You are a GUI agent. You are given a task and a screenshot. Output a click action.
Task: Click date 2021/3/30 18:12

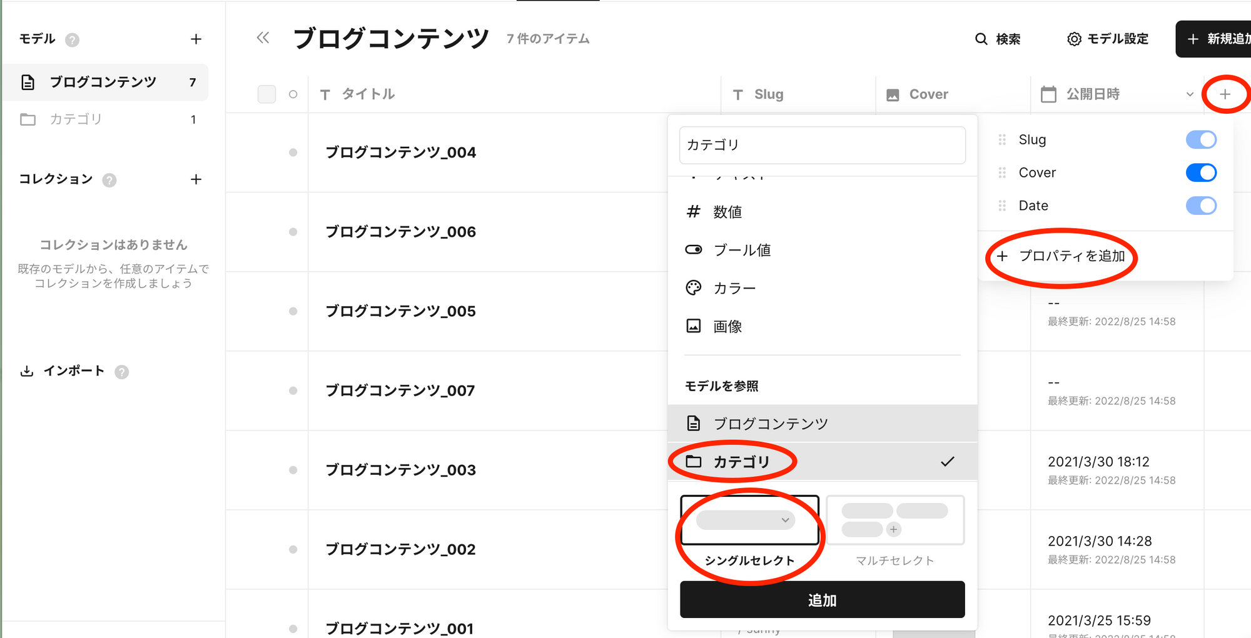click(1098, 462)
